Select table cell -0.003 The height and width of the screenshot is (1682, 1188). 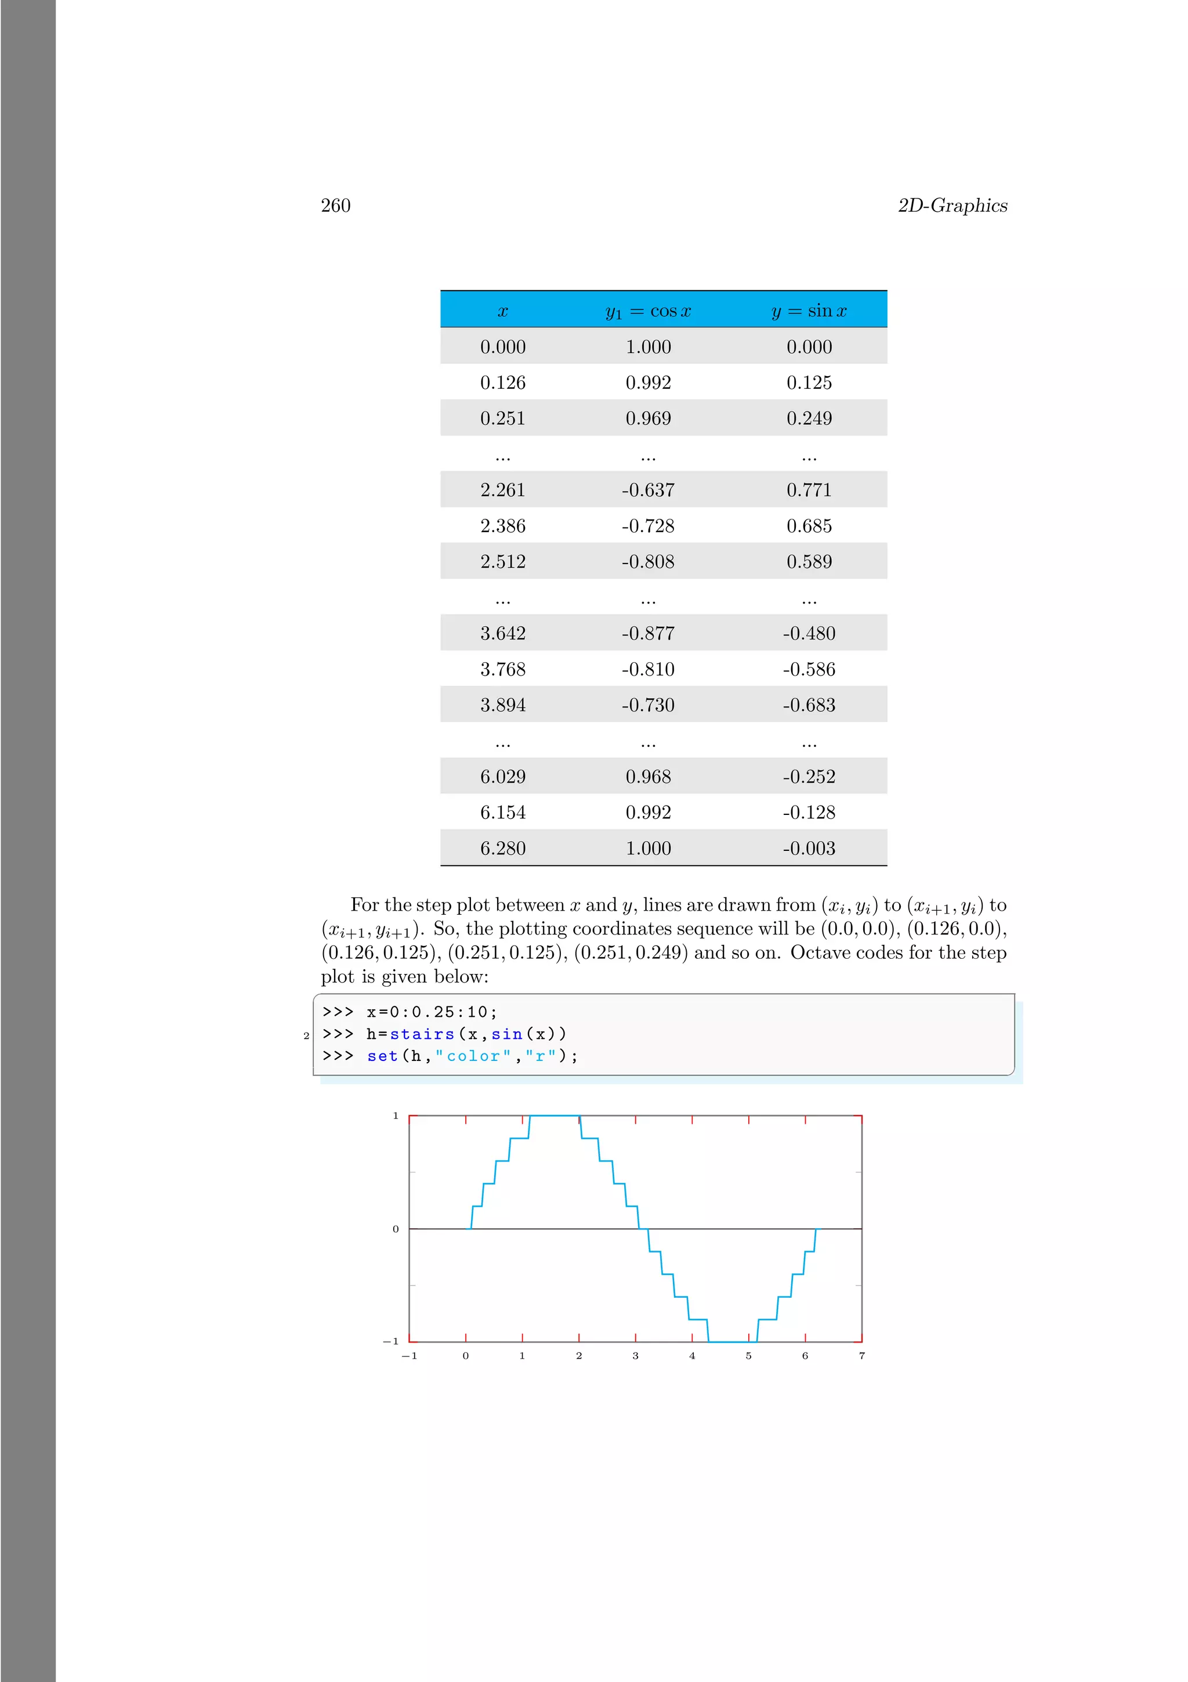click(x=809, y=849)
